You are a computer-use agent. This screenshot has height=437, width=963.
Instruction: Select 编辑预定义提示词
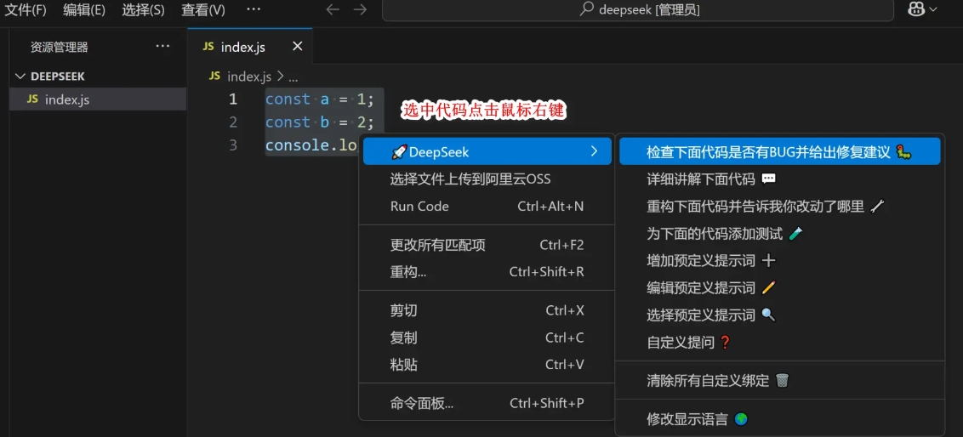[x=780, y=288]
